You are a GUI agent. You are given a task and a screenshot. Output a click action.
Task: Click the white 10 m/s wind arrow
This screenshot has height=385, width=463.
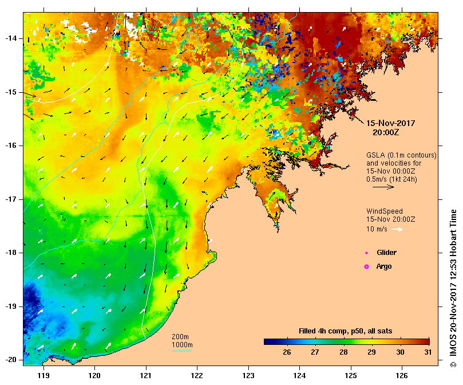(397, 229)
